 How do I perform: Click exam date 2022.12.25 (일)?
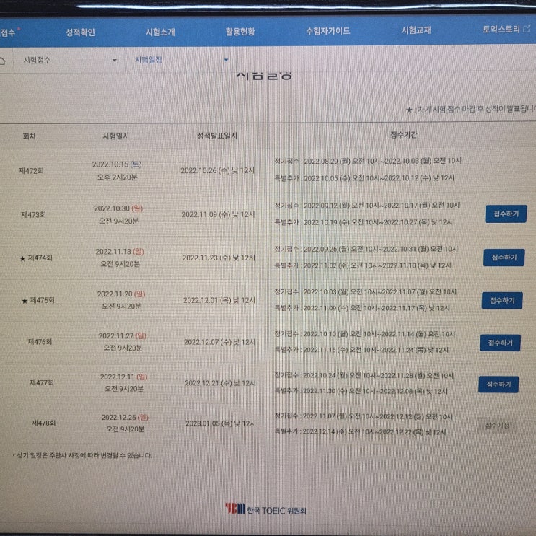point(125,418)
